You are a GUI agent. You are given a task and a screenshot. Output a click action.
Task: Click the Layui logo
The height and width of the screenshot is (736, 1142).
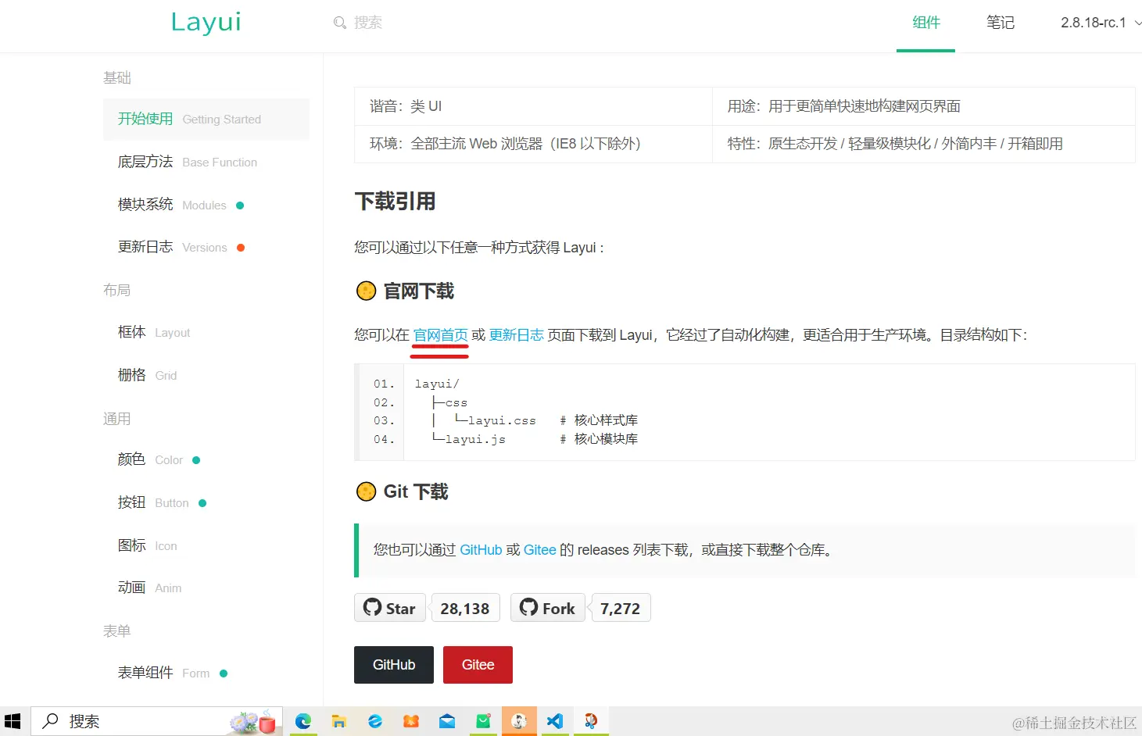[x=206, y=22]
